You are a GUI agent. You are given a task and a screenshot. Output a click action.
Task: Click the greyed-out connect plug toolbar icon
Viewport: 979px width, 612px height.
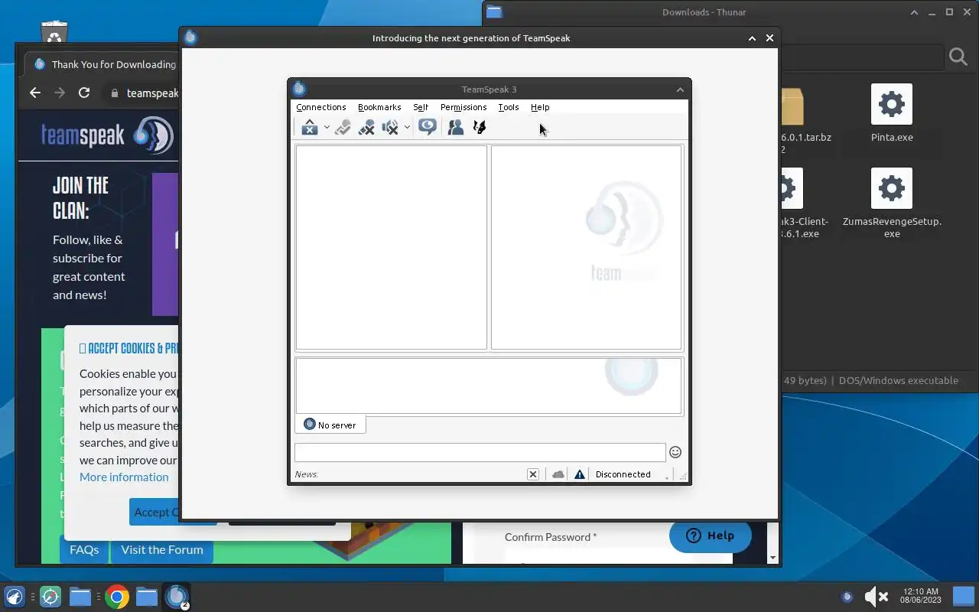pos(343,128)
